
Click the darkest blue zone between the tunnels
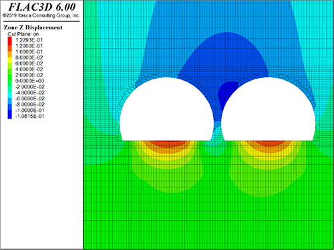pyautogui.click(x=226, y=93)
